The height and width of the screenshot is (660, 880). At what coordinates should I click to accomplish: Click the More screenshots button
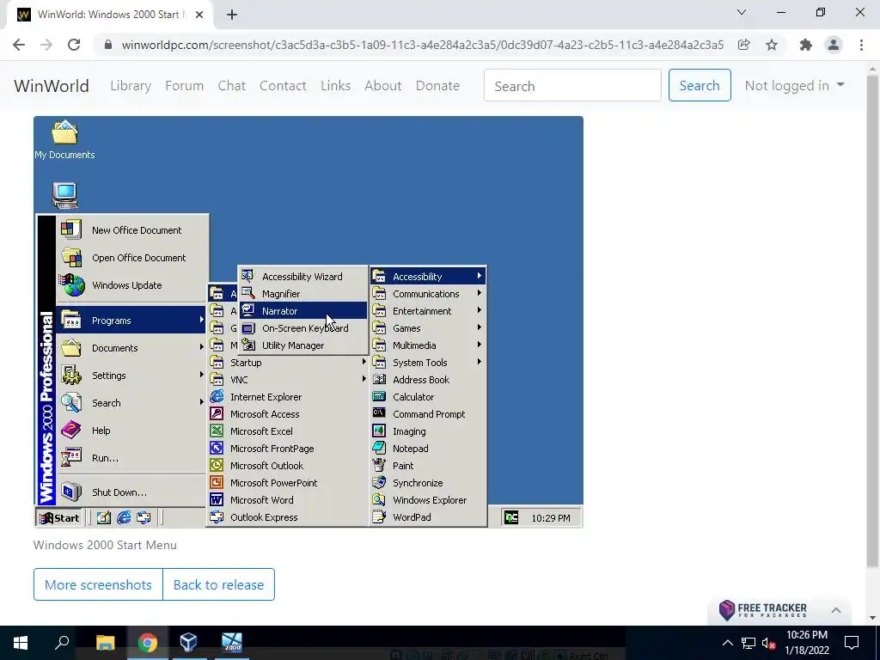(98, 584)
